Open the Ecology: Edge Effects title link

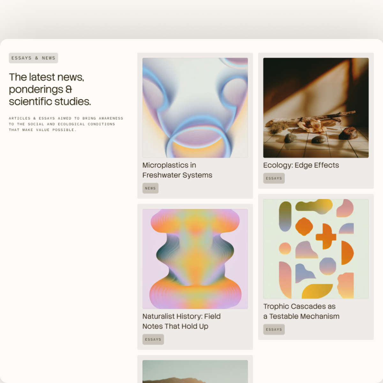pyautogui.click(x=301, y=165)
